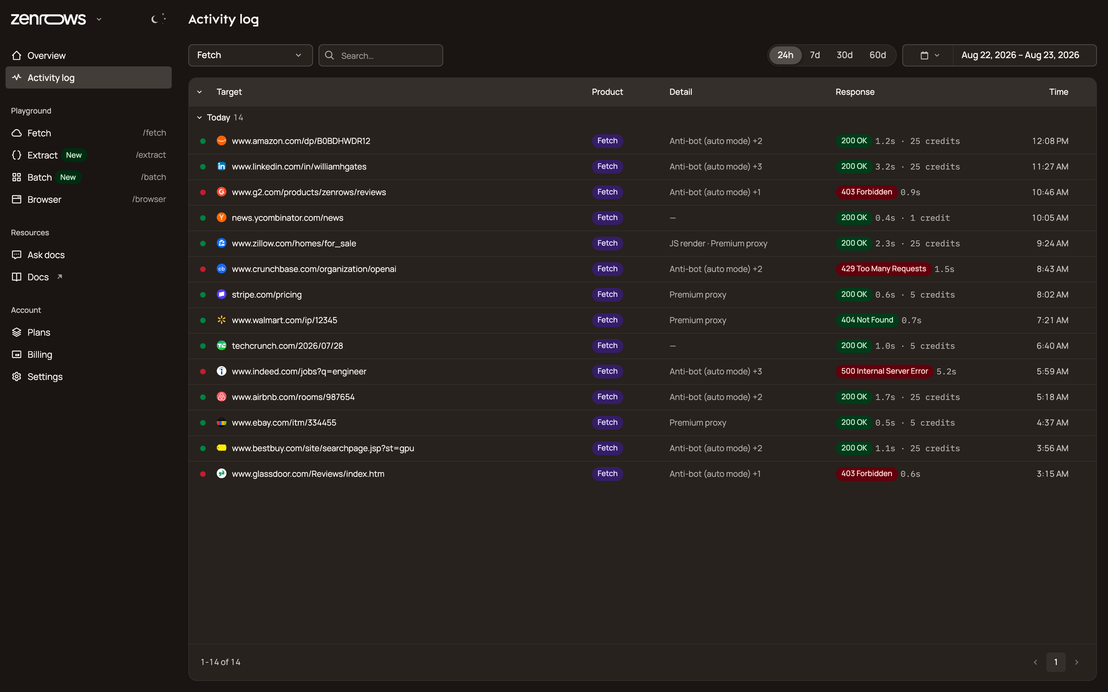Open the Billing wallet icon
This screenshot has height=692, width=1108.
(x=17, y=354)
